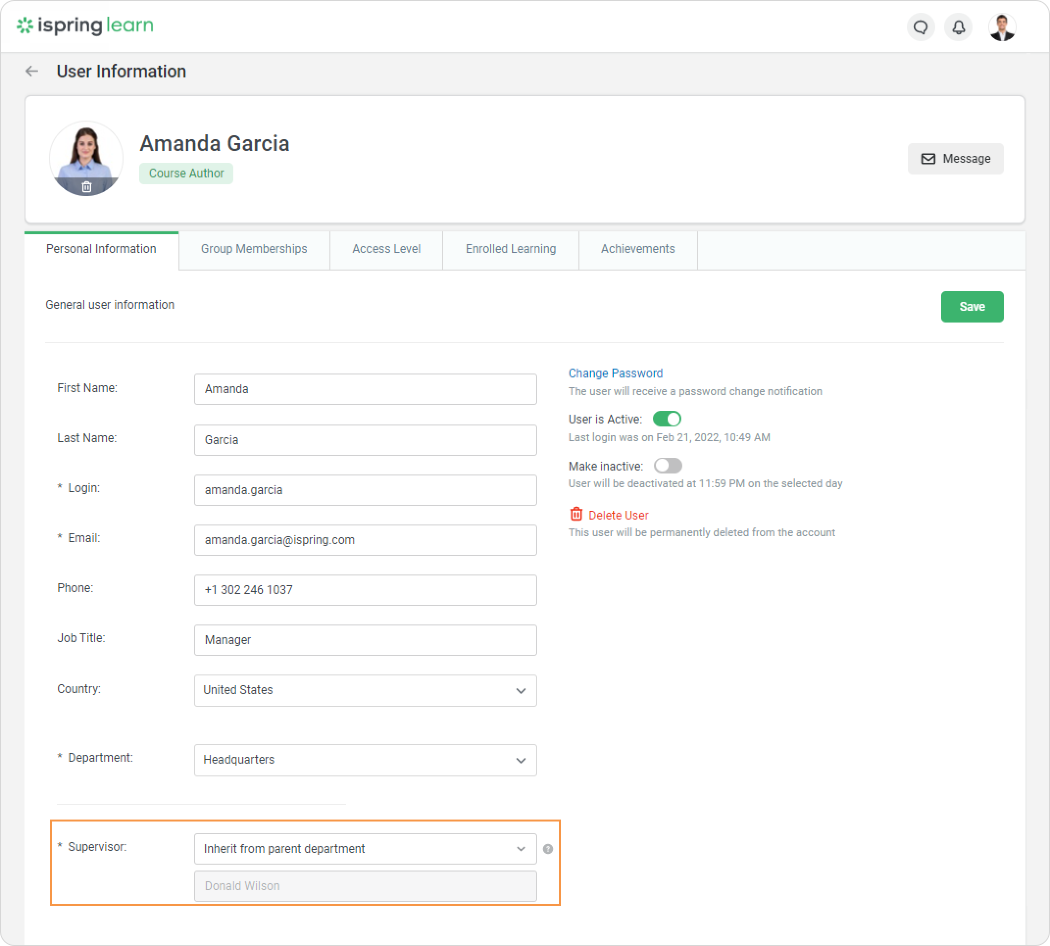Open the chat messages icon in header
Image resolution: width=1050 pixels, height=946 pixels.
[x=921, y=27]
